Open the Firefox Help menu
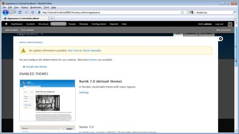239x134 pixels. [x=54, y=7]
